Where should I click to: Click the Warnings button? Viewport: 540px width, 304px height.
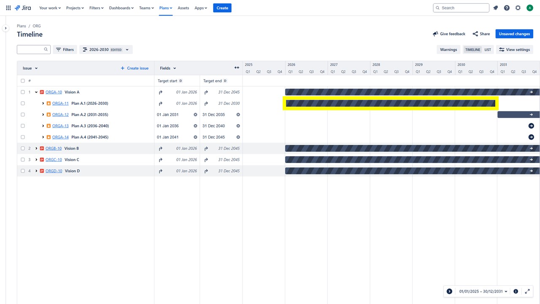click(x=448, y=49)
